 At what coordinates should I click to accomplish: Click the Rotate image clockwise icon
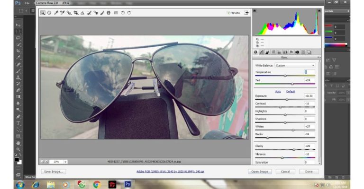(129, 13)
